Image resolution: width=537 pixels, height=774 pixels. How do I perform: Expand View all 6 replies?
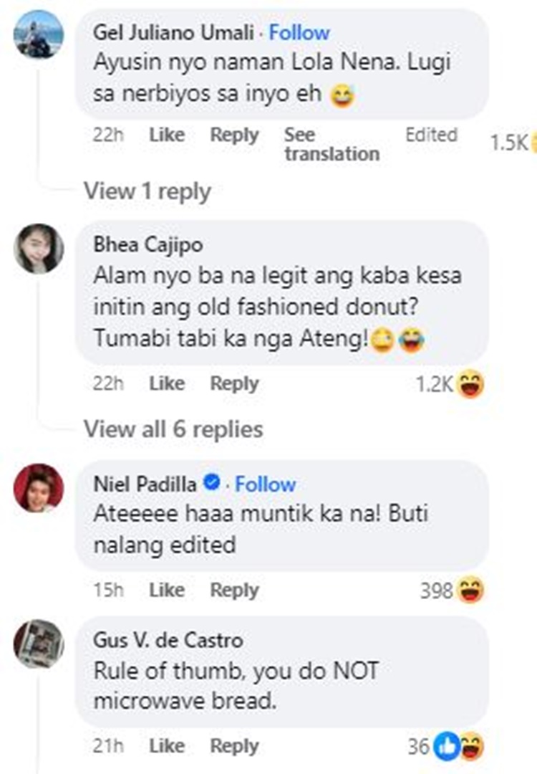tap(173, 429)
